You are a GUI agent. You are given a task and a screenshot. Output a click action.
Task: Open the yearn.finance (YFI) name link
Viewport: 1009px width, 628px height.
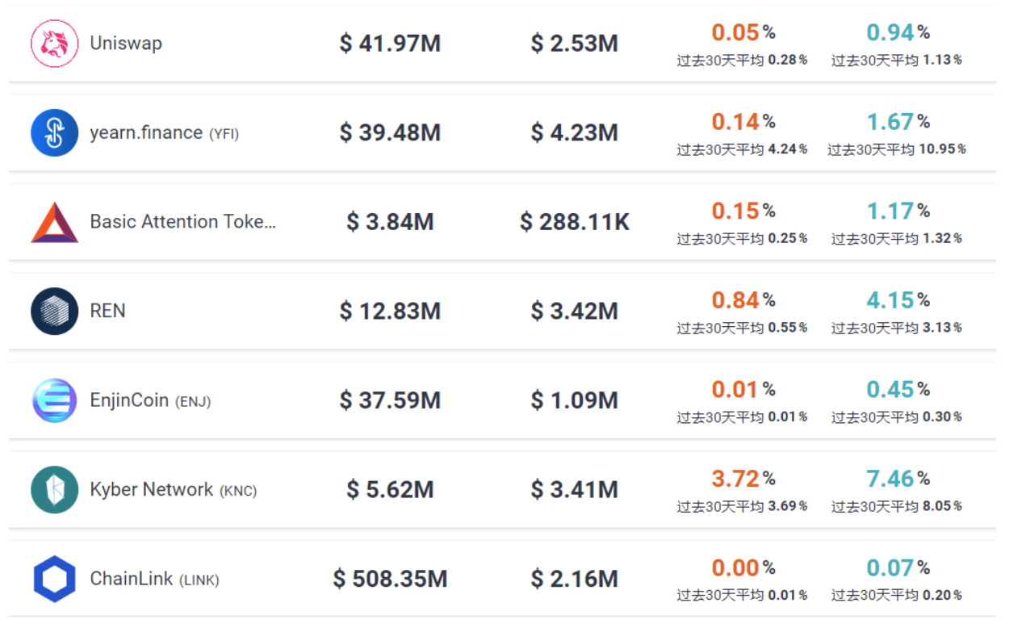tap(165, 133)
